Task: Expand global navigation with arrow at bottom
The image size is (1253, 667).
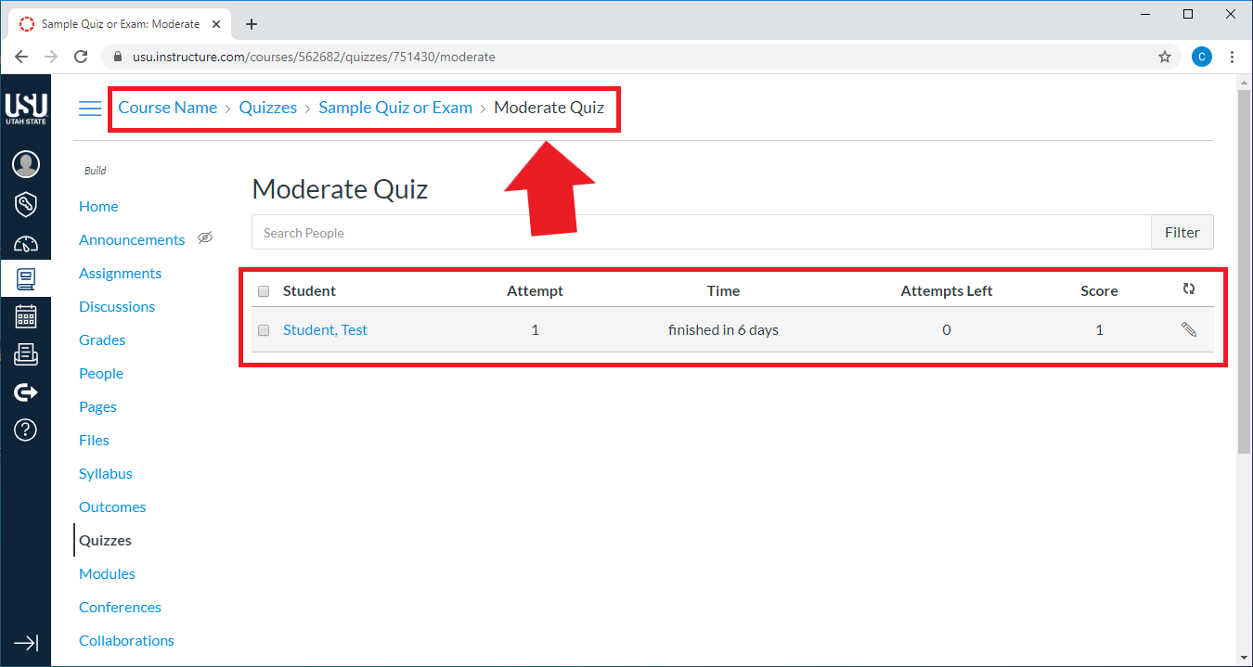Action: pos(26,642)
